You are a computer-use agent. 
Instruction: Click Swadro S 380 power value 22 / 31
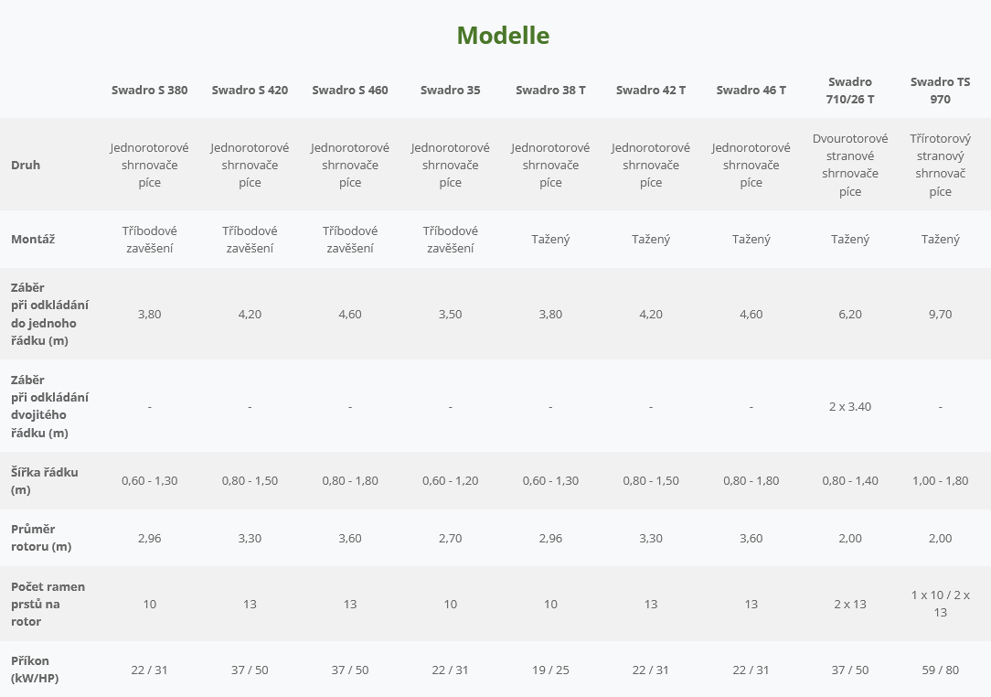pos(150,670)
